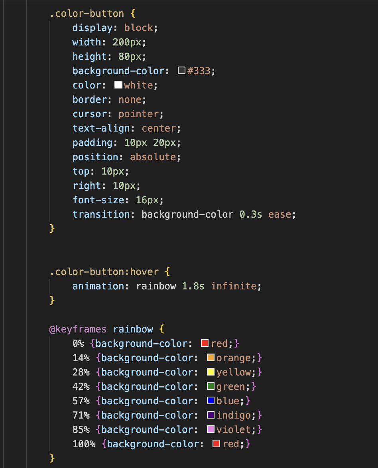Image resolution: width=378 pixels, height=468 pixels.
Task: Click the red swatch at 100% keyframe
Action: [217, 444]
